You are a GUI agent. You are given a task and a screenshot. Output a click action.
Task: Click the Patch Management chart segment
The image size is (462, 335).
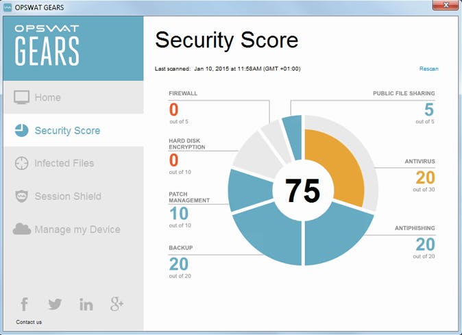click(249, 190)
